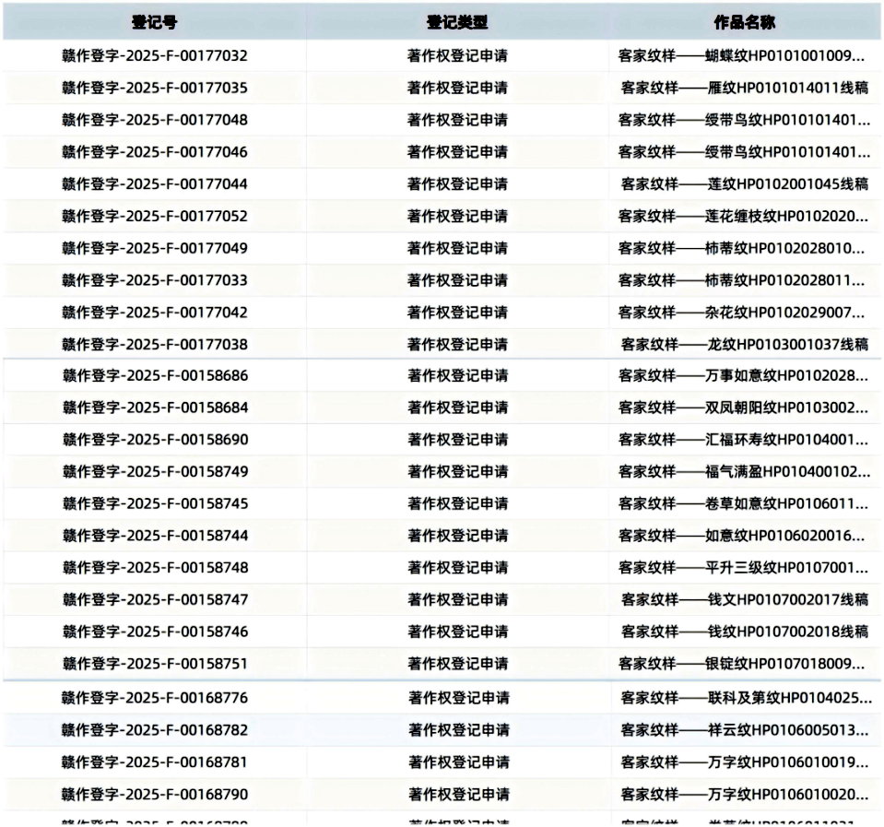Open the 钱文HP0107002017线稿 work entry
The width and height of the screenshot is (884, 827).
coord(744,599)
